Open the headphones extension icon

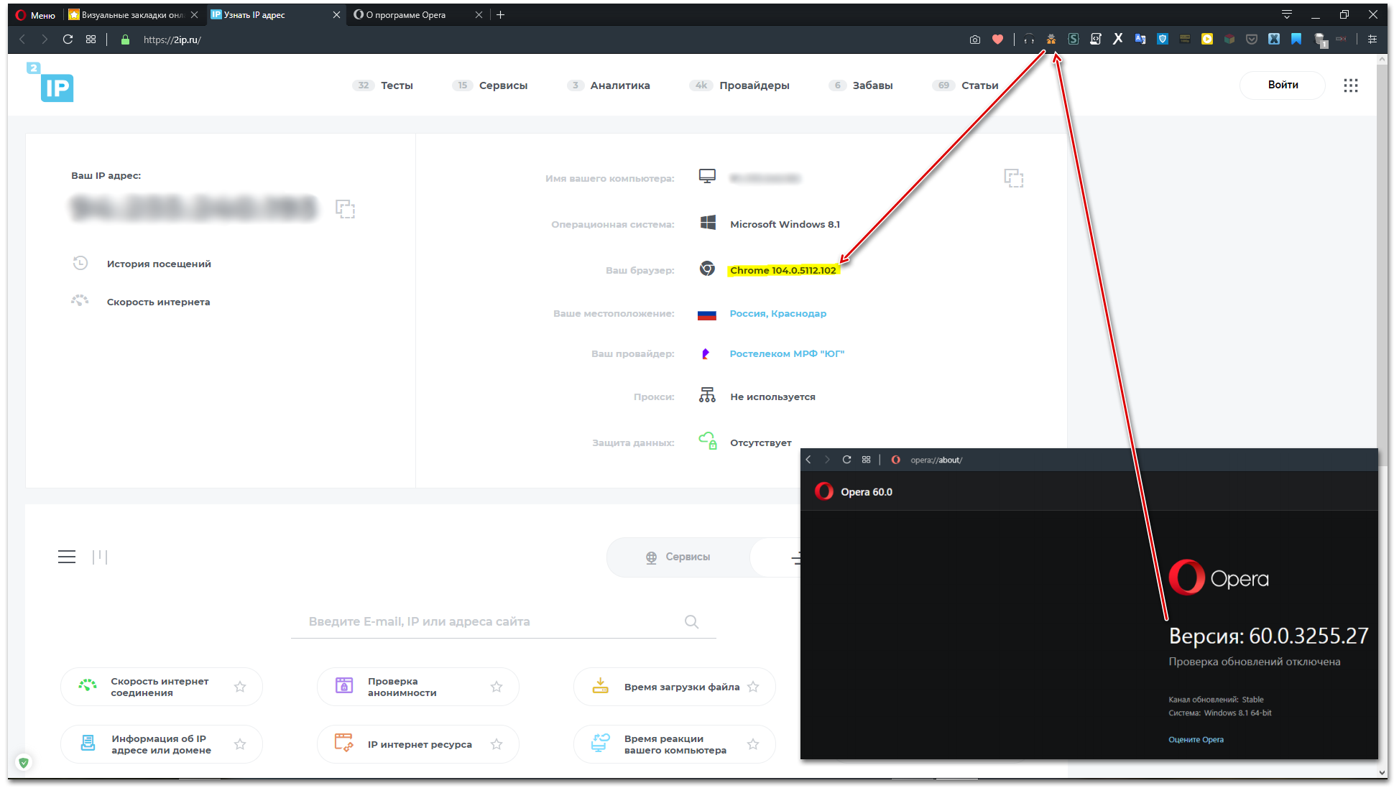pyautogui.click(x=1029, y=40)
